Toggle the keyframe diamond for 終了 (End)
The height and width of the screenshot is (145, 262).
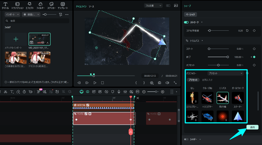point(254,57)
